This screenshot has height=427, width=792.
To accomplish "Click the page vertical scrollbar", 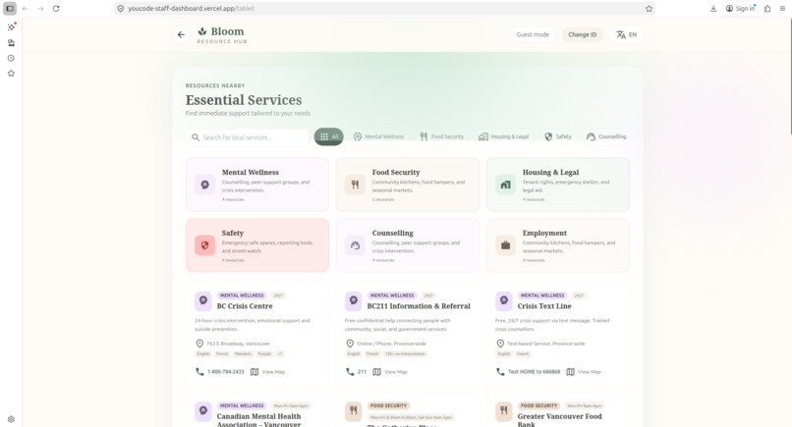I will (790, 76).
